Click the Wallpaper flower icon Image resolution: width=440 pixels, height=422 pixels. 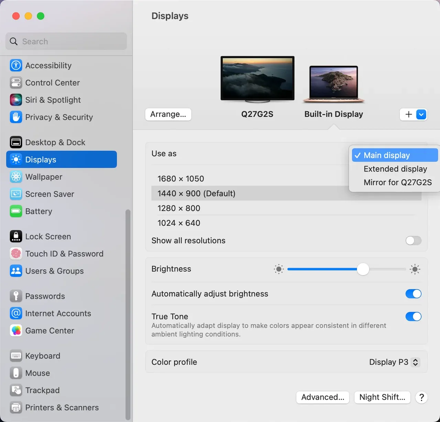tap(16, 177)
